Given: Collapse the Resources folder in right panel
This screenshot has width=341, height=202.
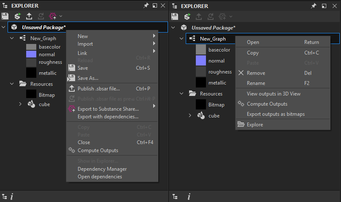Looking at the screenshot, I should point(181,93).
